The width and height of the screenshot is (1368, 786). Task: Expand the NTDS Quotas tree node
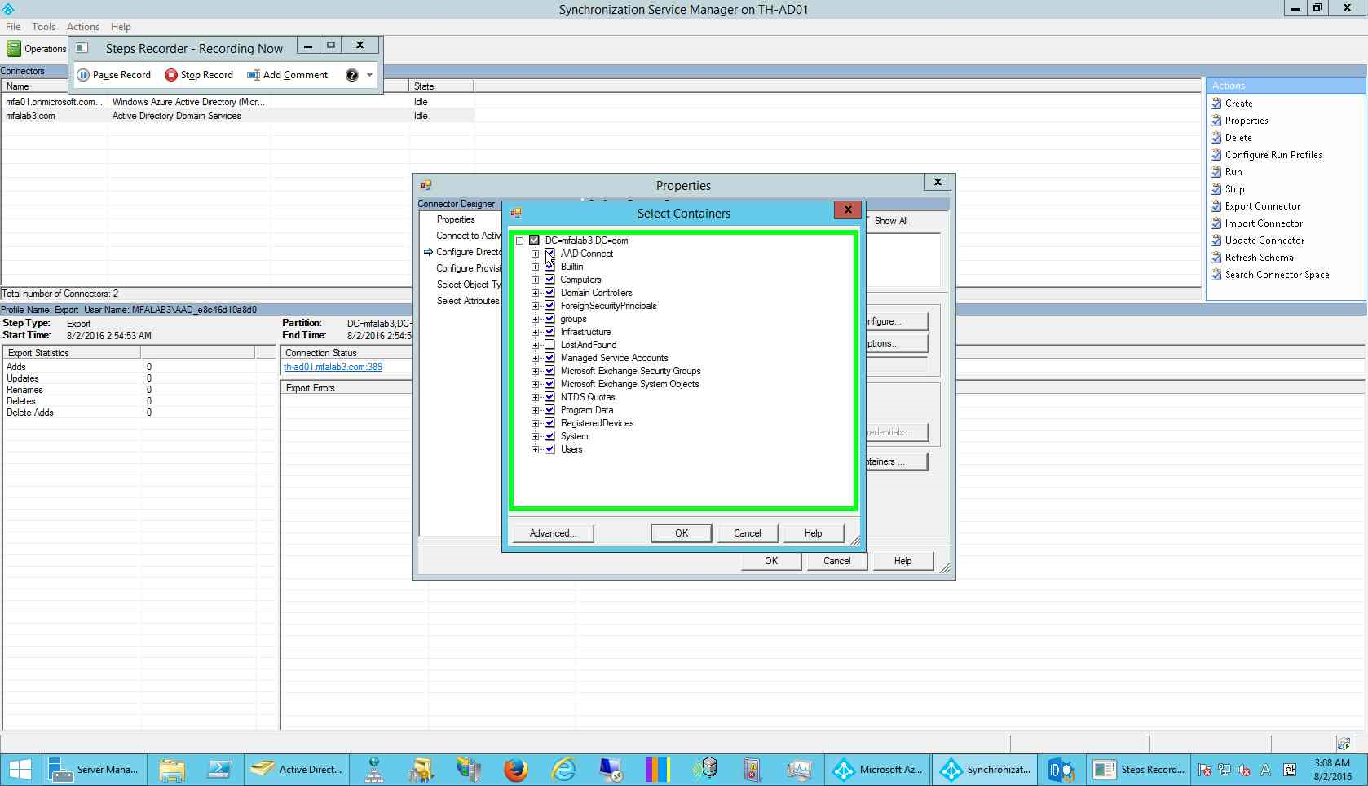coord(535,397)
